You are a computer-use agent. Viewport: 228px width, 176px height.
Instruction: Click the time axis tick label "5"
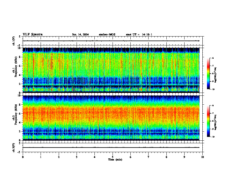pyautogui.click(x=113, y=157)
